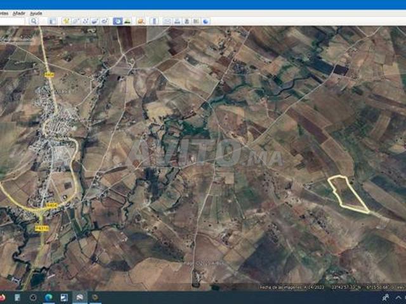Open Microsoft Edge from the taskbar
The image size is (406, 304).
pyautogui.click(x=48, y=297)
